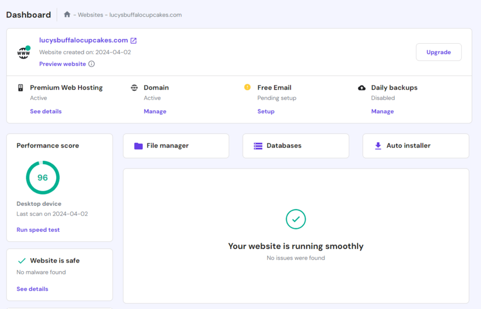Open See details under Premium Web Hosting

pos(46,112)
